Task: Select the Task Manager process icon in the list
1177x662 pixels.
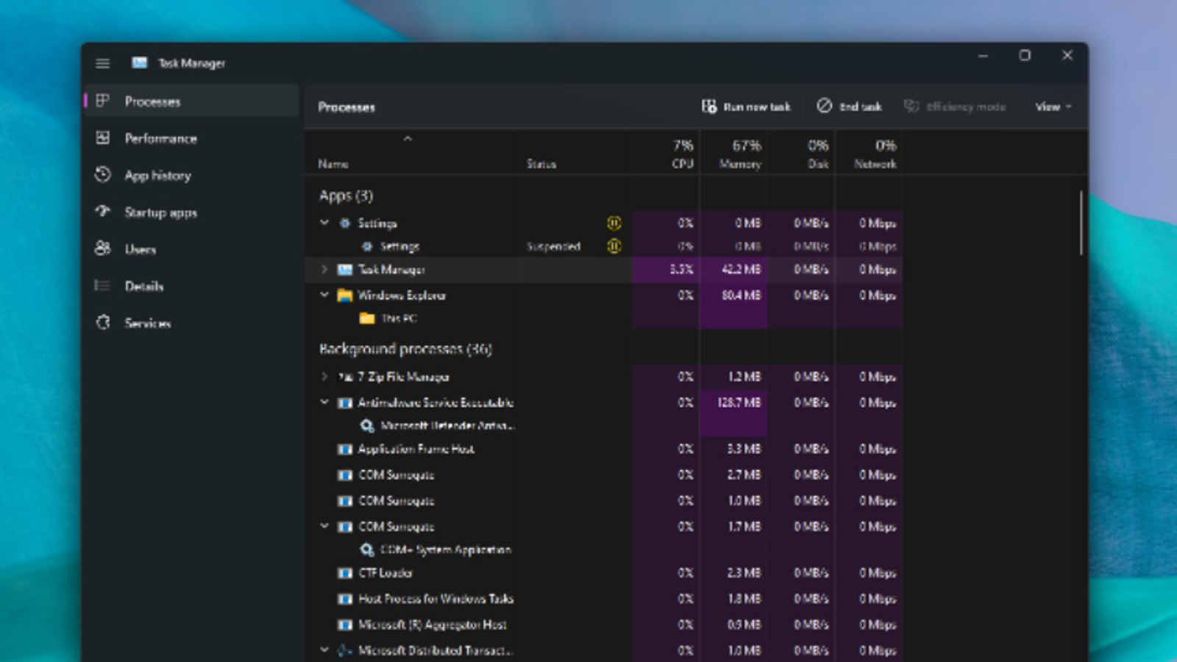Action: coord(344,270)
